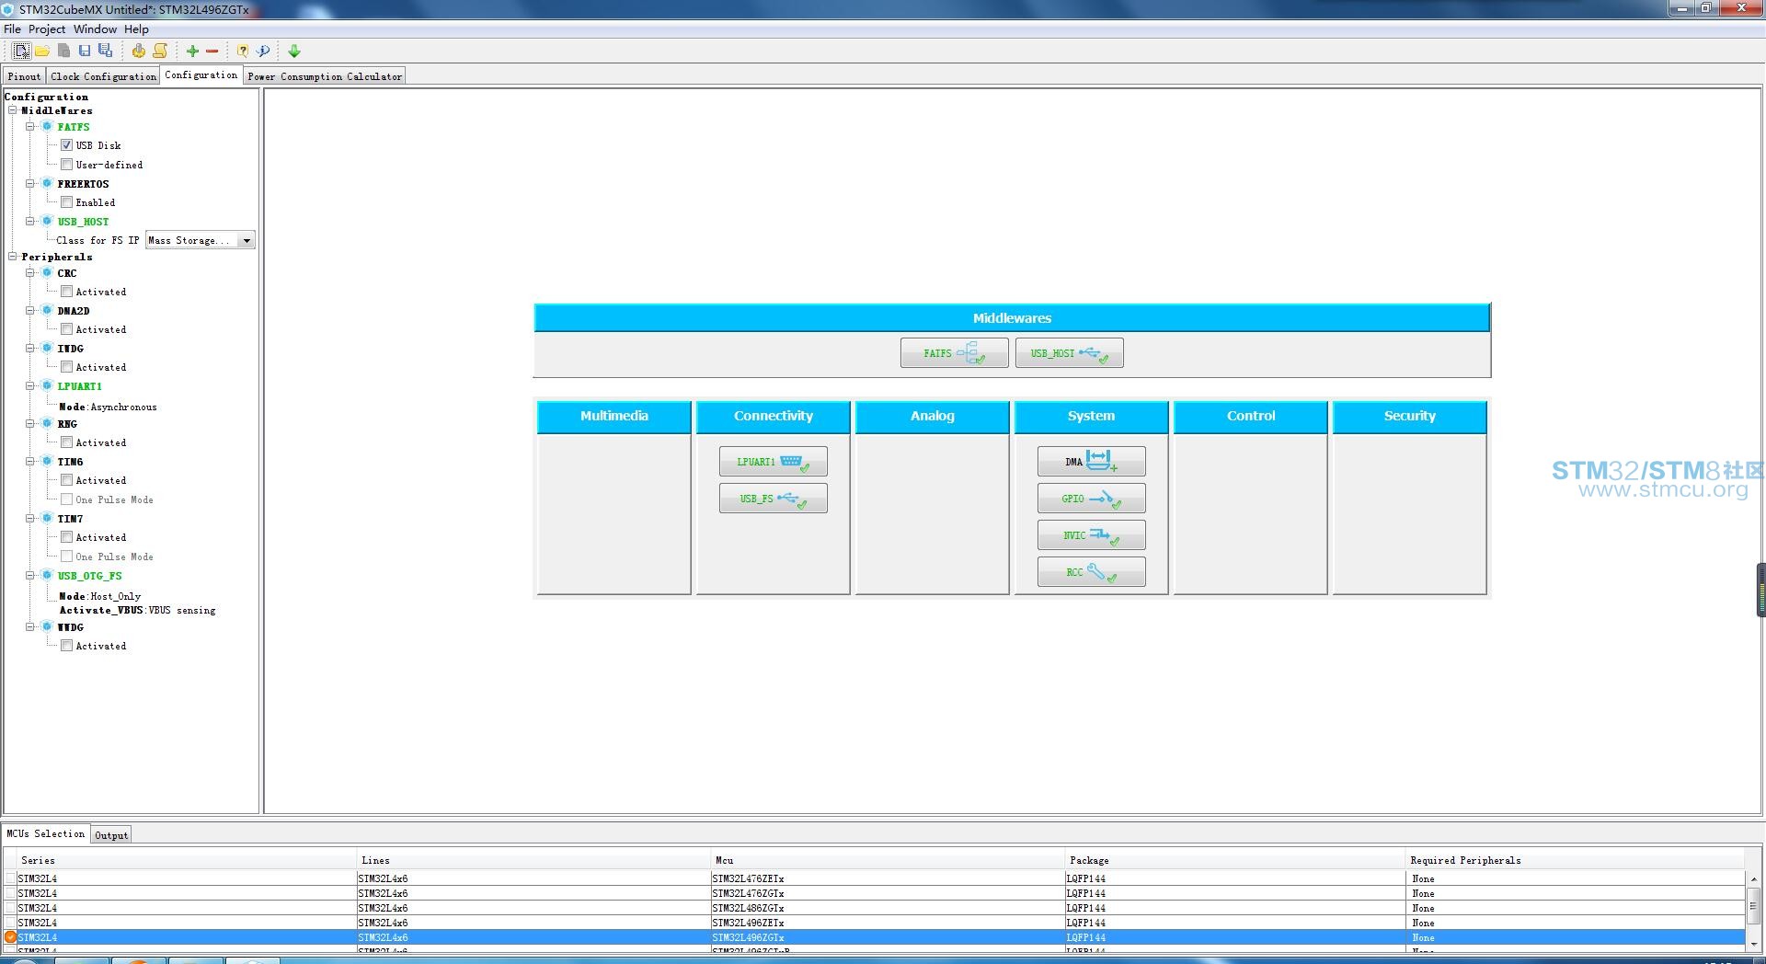Open LPUART1 connectivity configuration button
1766x964 pixels.
[773, 462]
